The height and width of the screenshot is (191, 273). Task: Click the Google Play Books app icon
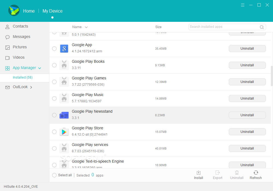64,65
